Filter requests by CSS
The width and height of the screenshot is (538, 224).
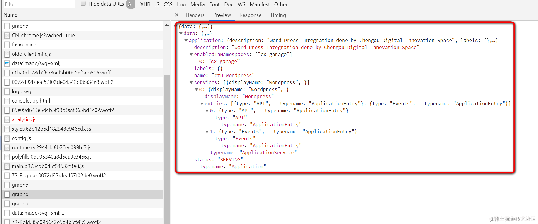tap(168, 4)
